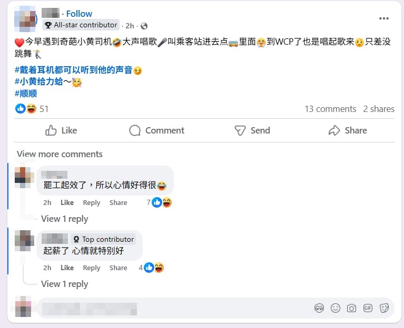
Task: Attach a photo using the camera icon
Action: click(x=351, y=308)
